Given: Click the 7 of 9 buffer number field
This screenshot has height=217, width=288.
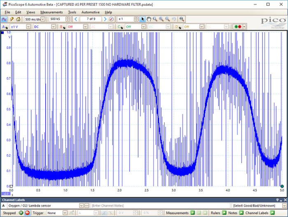Looking at the screenshot, I should coord(91,19).
